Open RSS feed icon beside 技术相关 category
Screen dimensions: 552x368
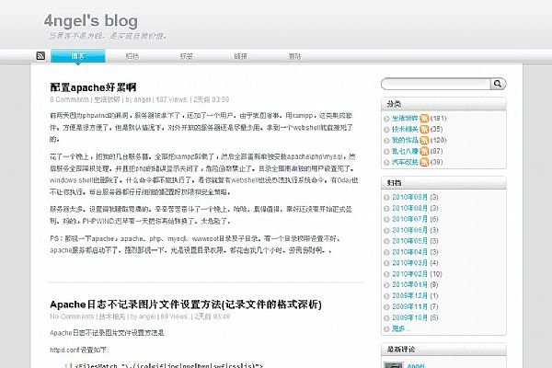coord(423,129)
